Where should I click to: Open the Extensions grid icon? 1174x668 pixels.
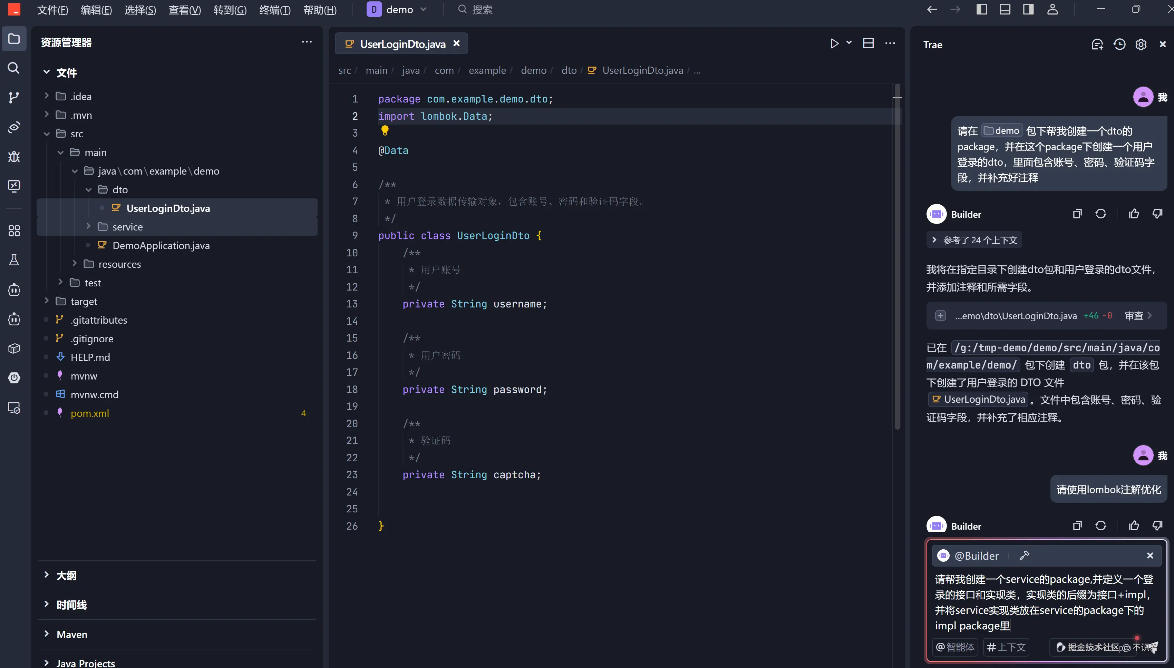click(14, 230)
